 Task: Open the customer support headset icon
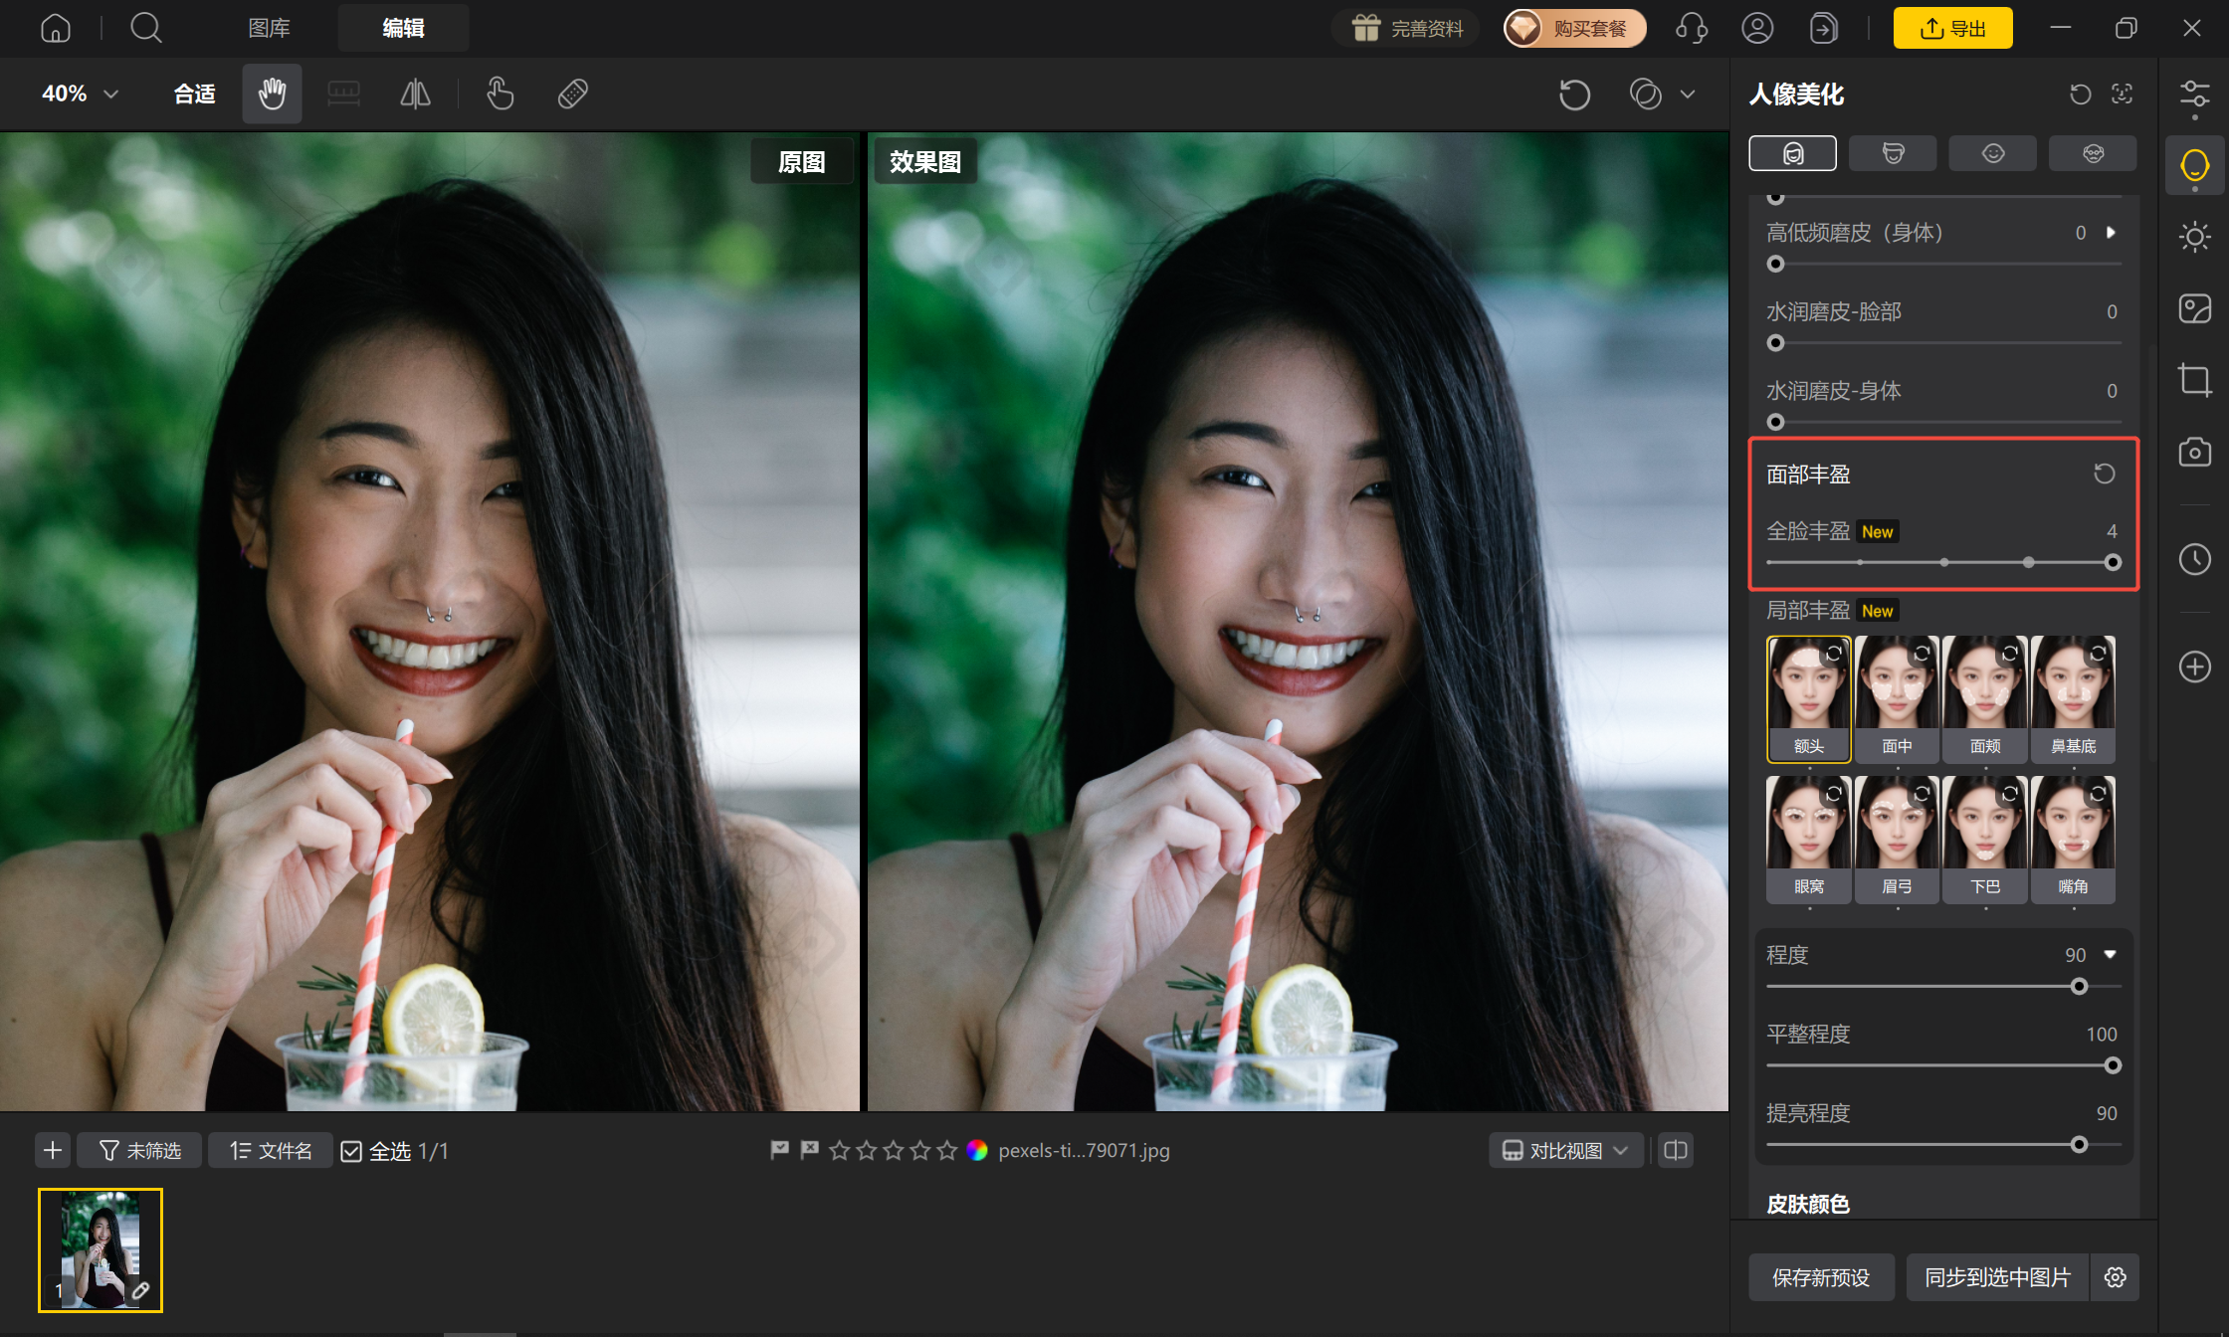[1691, 28]
